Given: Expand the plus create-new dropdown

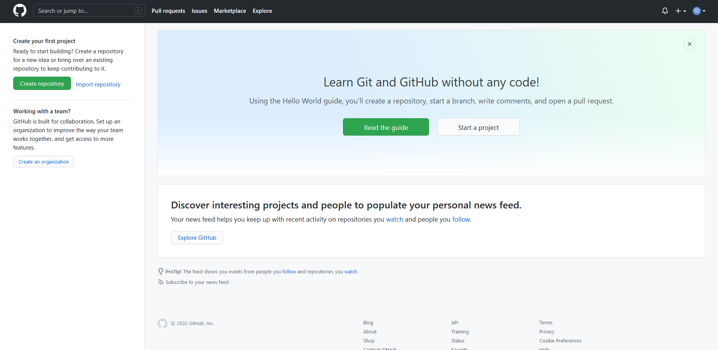Looking at the screenshot, I should click(x=681, y=11).
